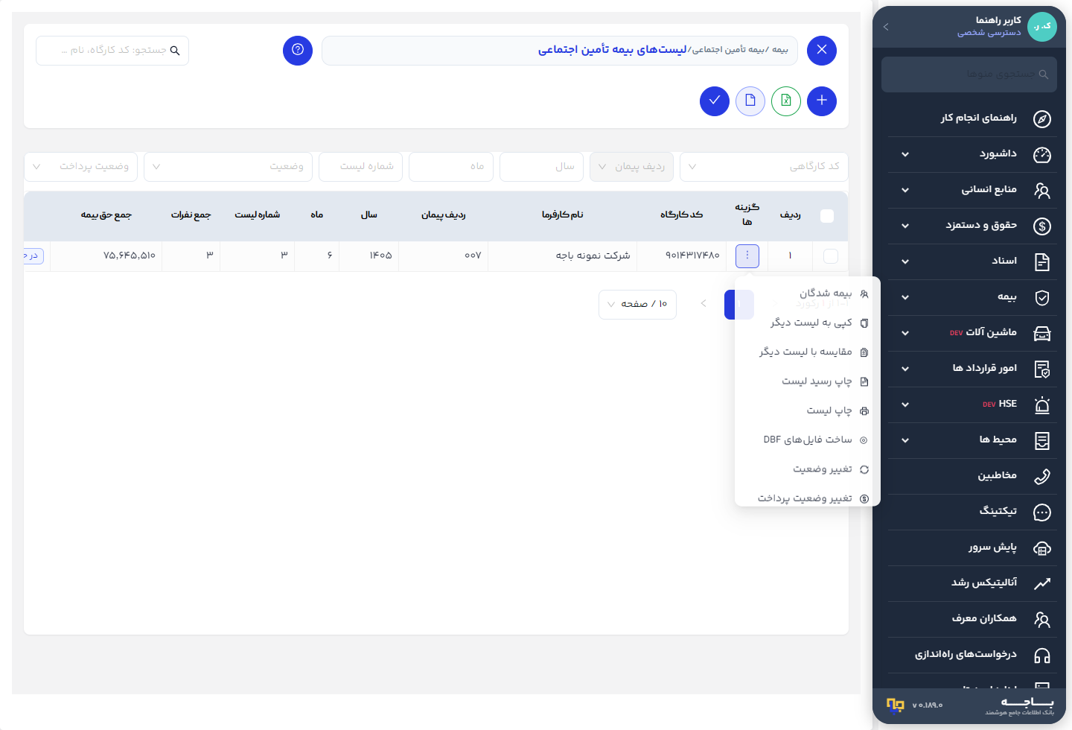Image resolution: width=1072 pixels, height=730 pixels.
Task: Choose کپی به لیست دیگر menu item
Action: pos(808,323)
